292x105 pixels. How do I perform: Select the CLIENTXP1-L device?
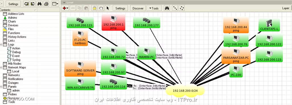pyautogui.click(x=269, y=25)
